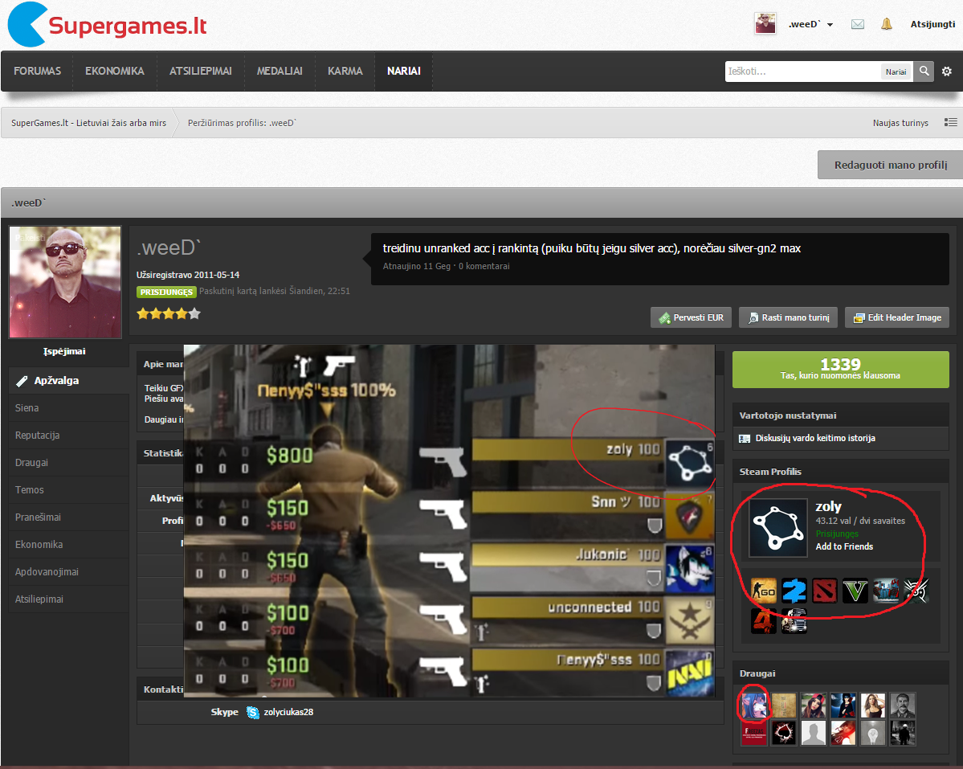Open the red FREEZAS friend avatar
This screenshot has width=963, height=769.
pyautogui.click(x=753, y=733)
